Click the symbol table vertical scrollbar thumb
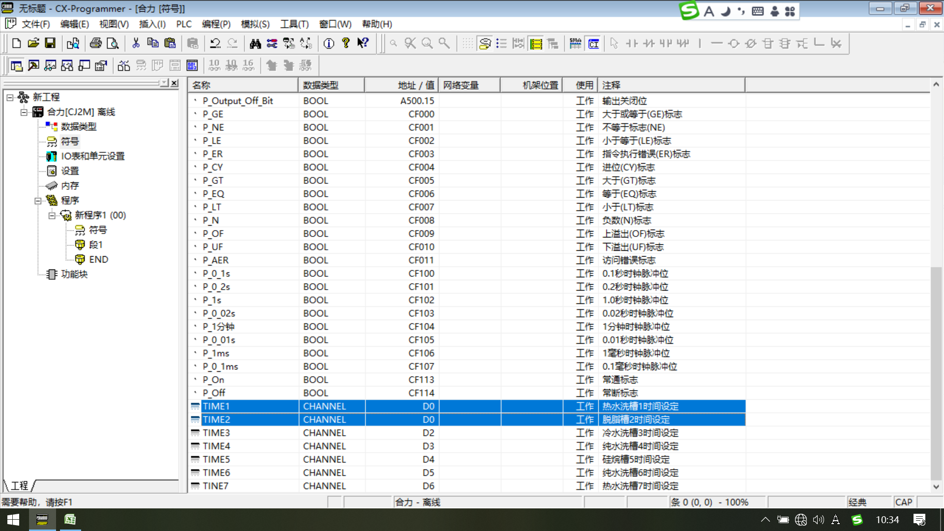 [x=936, y=374]
